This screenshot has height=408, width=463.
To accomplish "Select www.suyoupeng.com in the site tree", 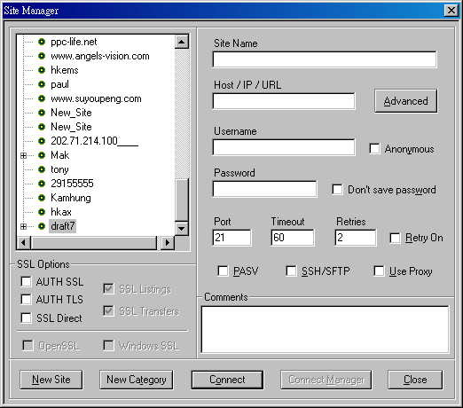I will click(96, 98).
